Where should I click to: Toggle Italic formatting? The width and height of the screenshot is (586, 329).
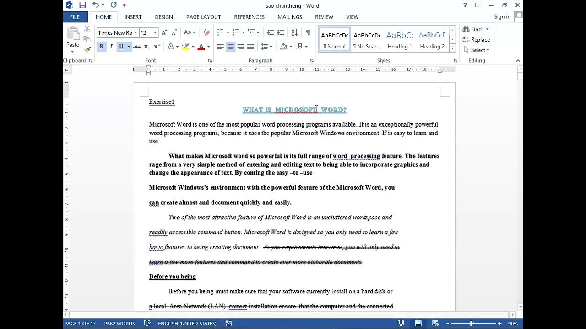pos(111,47)
